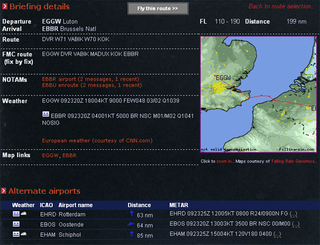Click the Schiphol cloud icon
320x245 pixels.
(x=24, y=234)
